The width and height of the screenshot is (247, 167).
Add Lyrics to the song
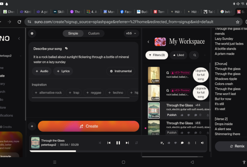(63, 71)
